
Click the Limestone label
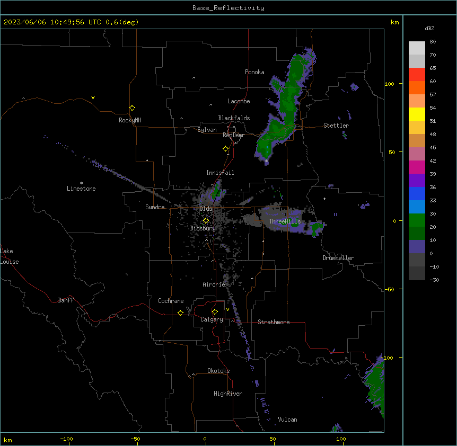[81, 189]
